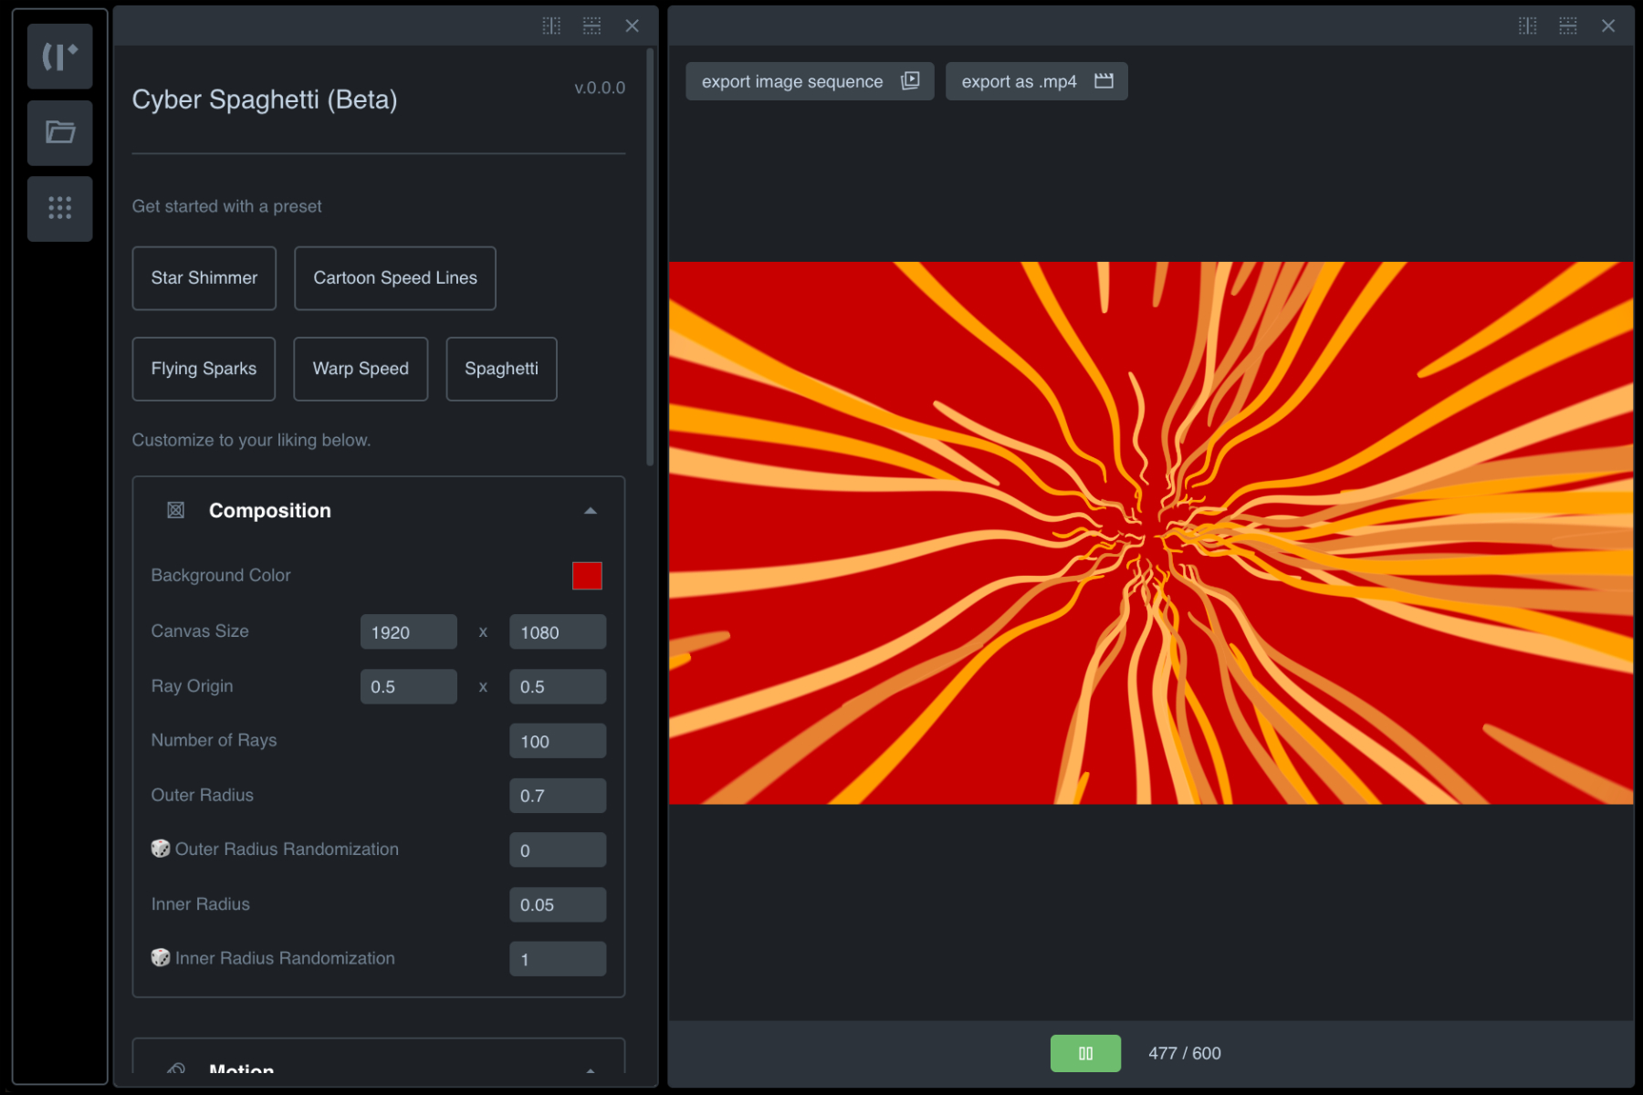The width and height of the screenshot is (1643, 1095).
Task: Click the Composition heading text
Action: pyautogui.click(x=270, y=511)
